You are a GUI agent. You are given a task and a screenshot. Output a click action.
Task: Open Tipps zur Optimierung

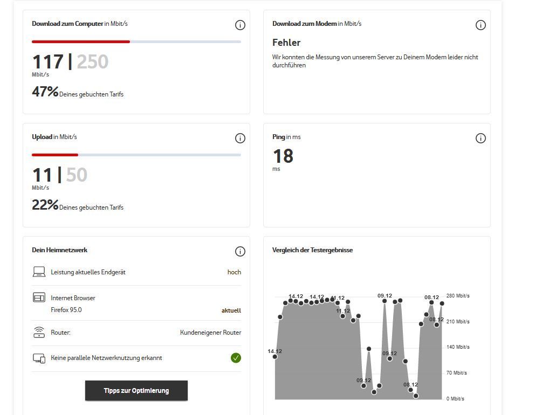(136, 390)
